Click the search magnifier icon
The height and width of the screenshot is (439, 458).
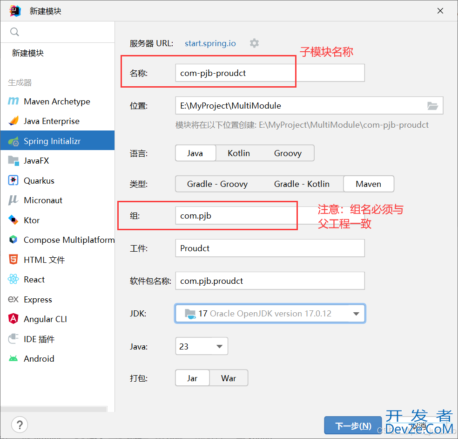point(14,32)
